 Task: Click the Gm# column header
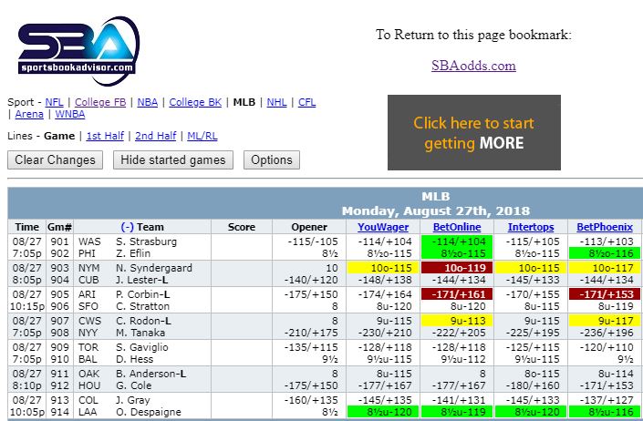[x=60, y=227]
